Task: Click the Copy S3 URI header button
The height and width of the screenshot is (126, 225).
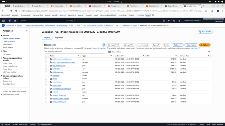Action: pos(205,32)
